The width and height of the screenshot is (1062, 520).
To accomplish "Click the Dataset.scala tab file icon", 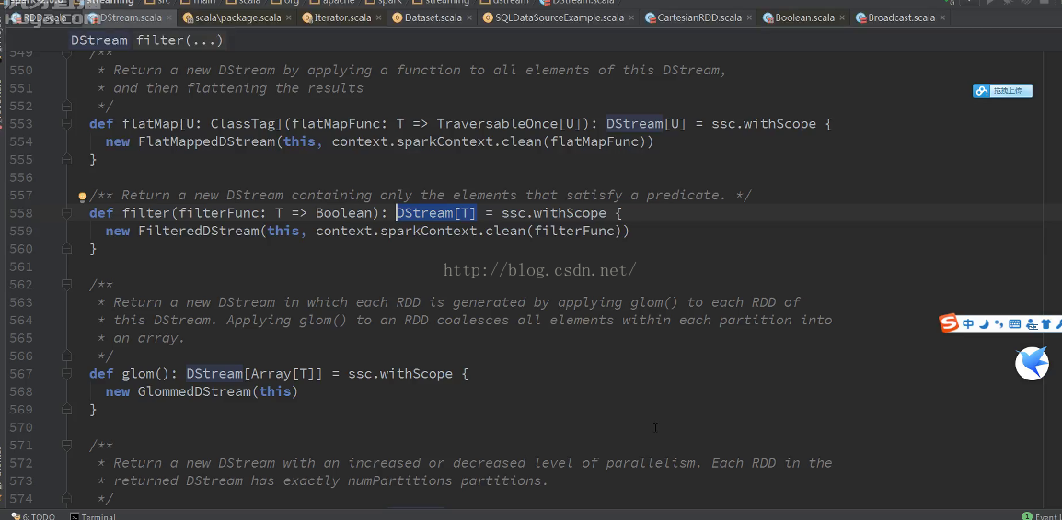I will [397, 18].
